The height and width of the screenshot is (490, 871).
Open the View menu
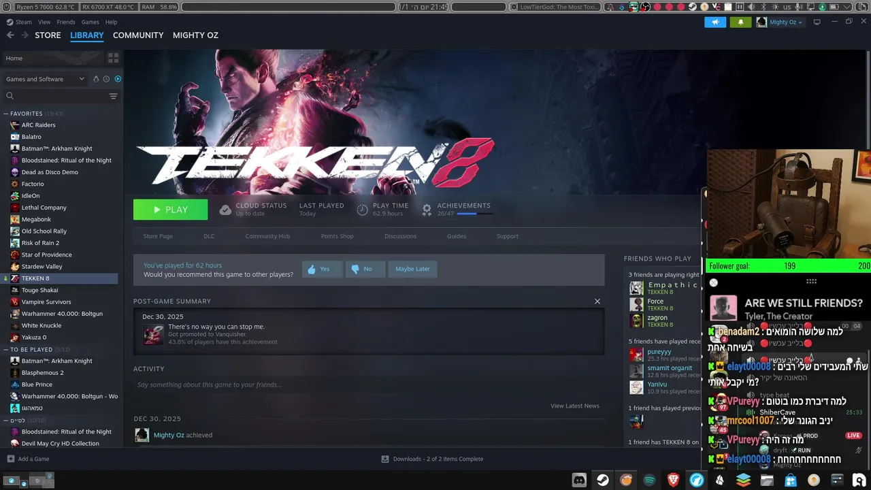pos(44,22)
